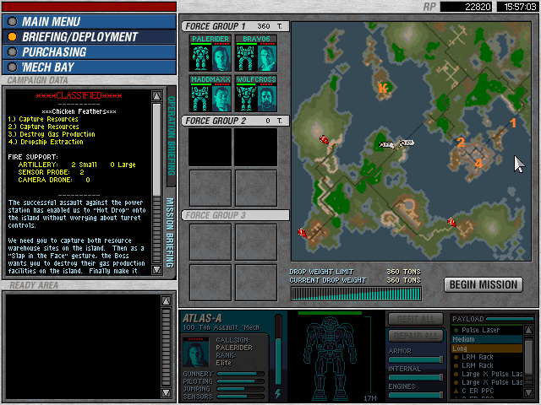This screenshot has height=405, width=541.
Task: Click the Force Group 2 header
Action: [x=235, y=121]
